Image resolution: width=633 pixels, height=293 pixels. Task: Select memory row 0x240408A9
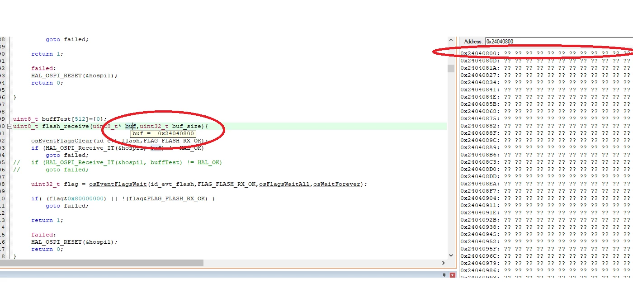(x=546, y=147)
